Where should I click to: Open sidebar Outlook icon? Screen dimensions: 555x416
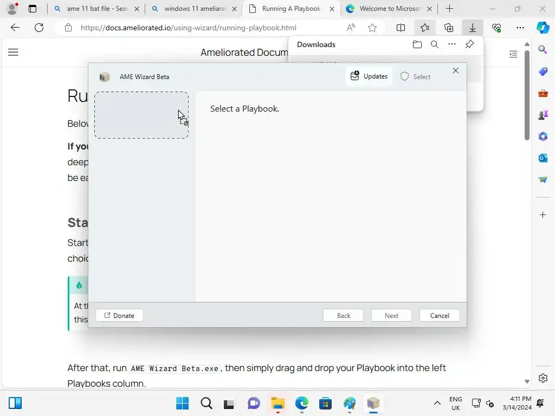[x=543, y=158]
